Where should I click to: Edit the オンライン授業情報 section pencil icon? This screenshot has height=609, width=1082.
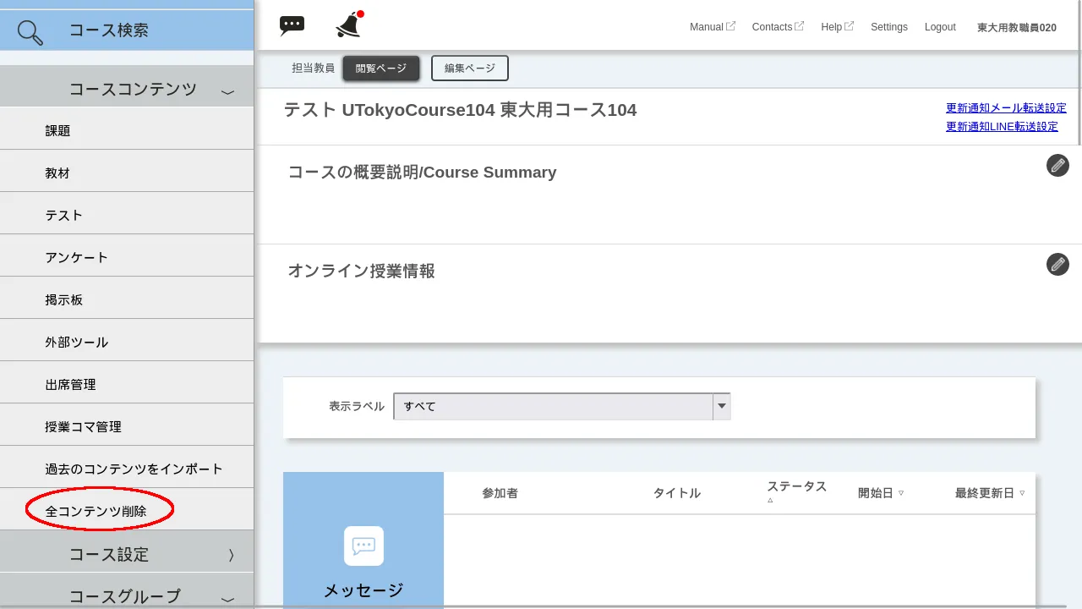pyautogui.click(x=1057, y=264)
